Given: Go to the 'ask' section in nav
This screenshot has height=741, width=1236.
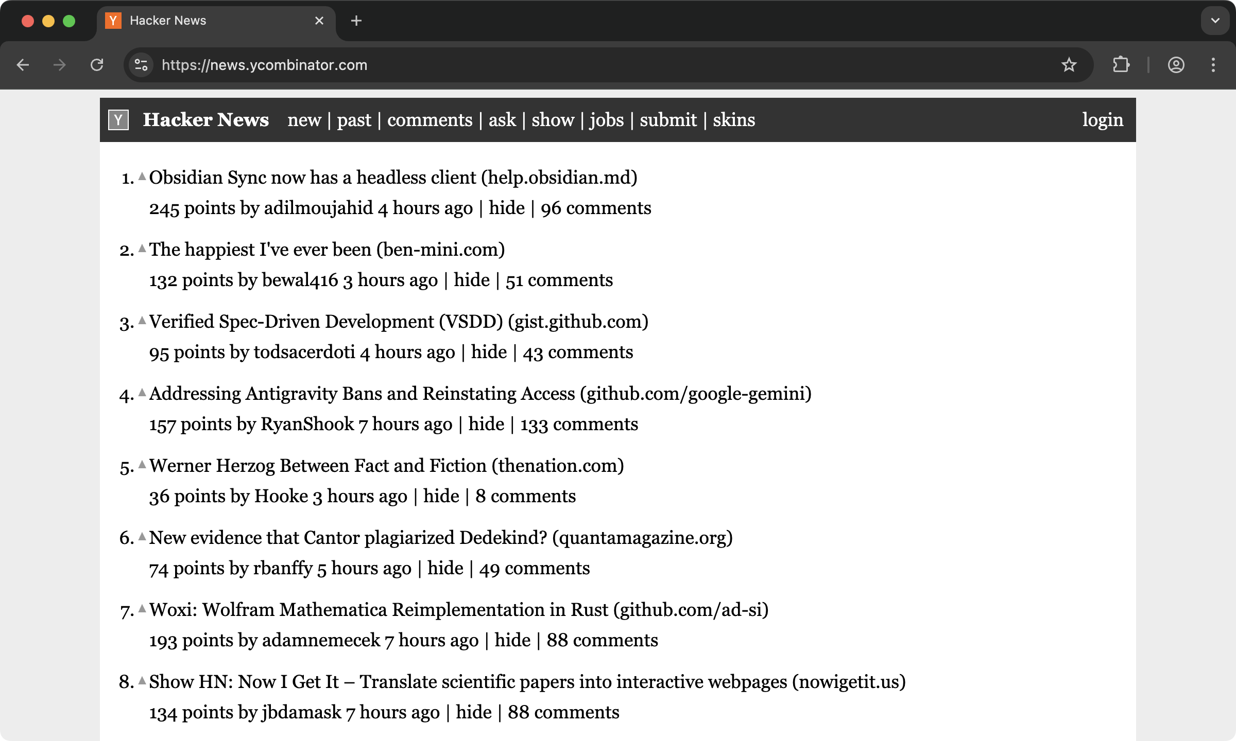Looking at the screenshot, I should pos(502,120).
